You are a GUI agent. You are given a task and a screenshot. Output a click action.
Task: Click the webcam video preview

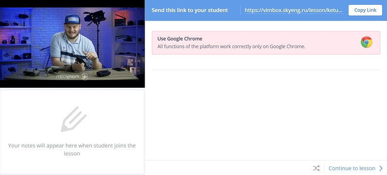(72, 44)
